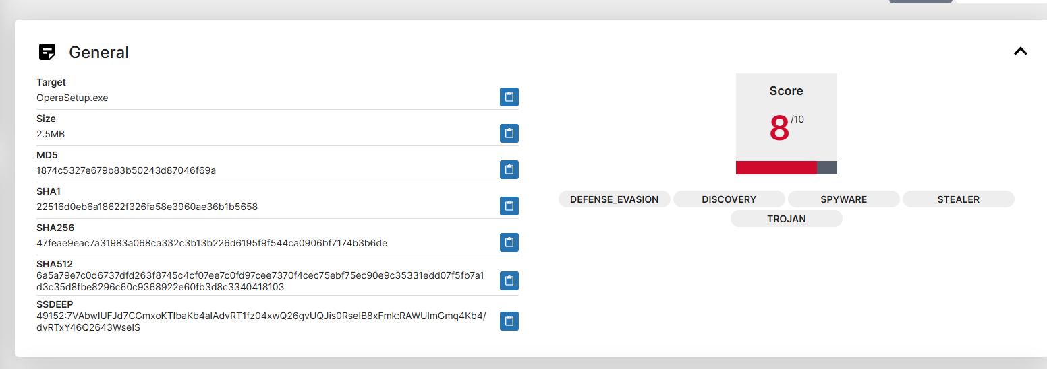
Task: Click the MD5 hash value text
Action: [126, 170]
